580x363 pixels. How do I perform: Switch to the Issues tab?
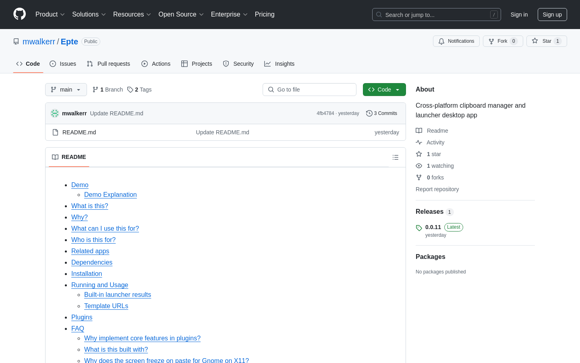tap(63, 64)
